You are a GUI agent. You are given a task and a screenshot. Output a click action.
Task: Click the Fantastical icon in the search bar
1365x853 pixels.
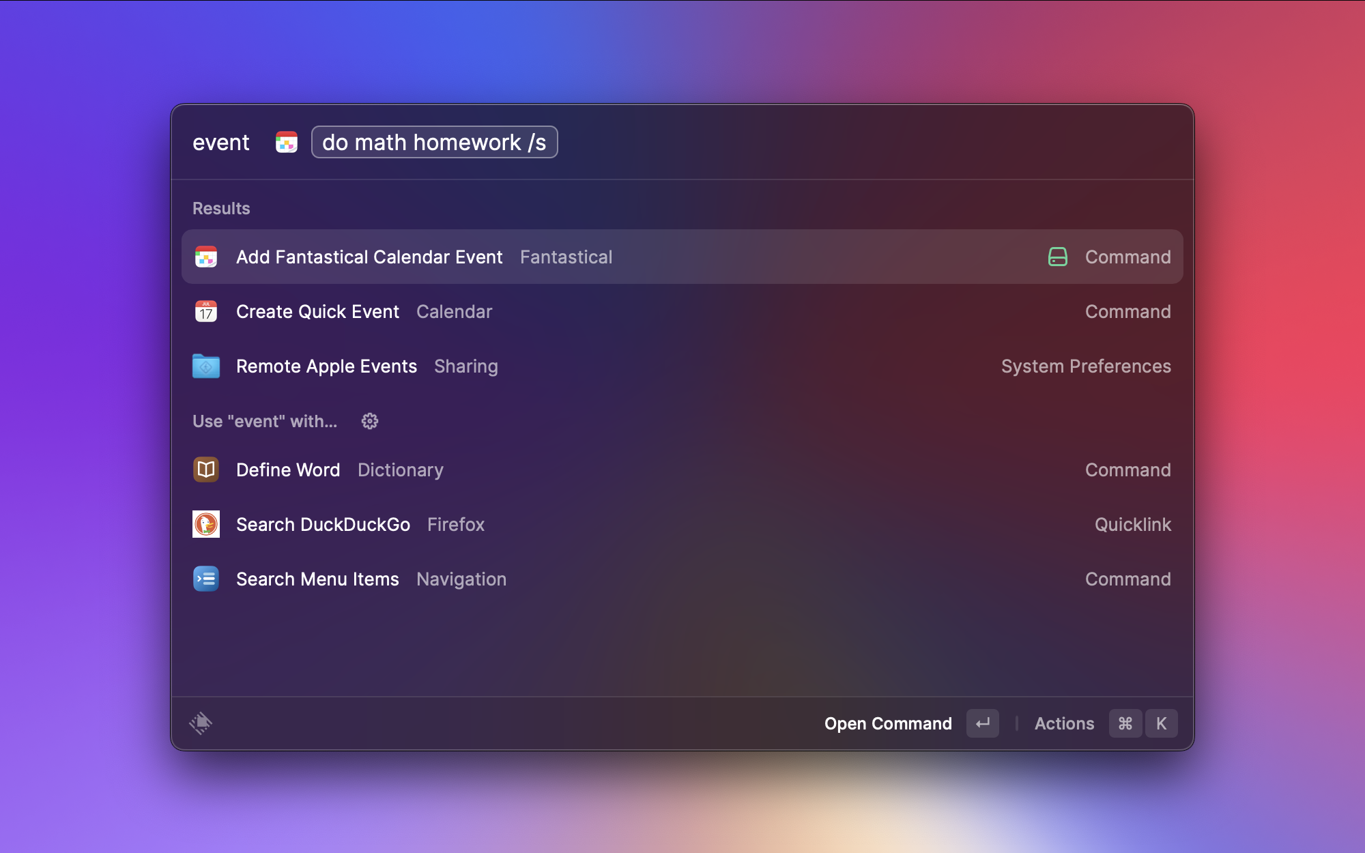pos(286,141)
